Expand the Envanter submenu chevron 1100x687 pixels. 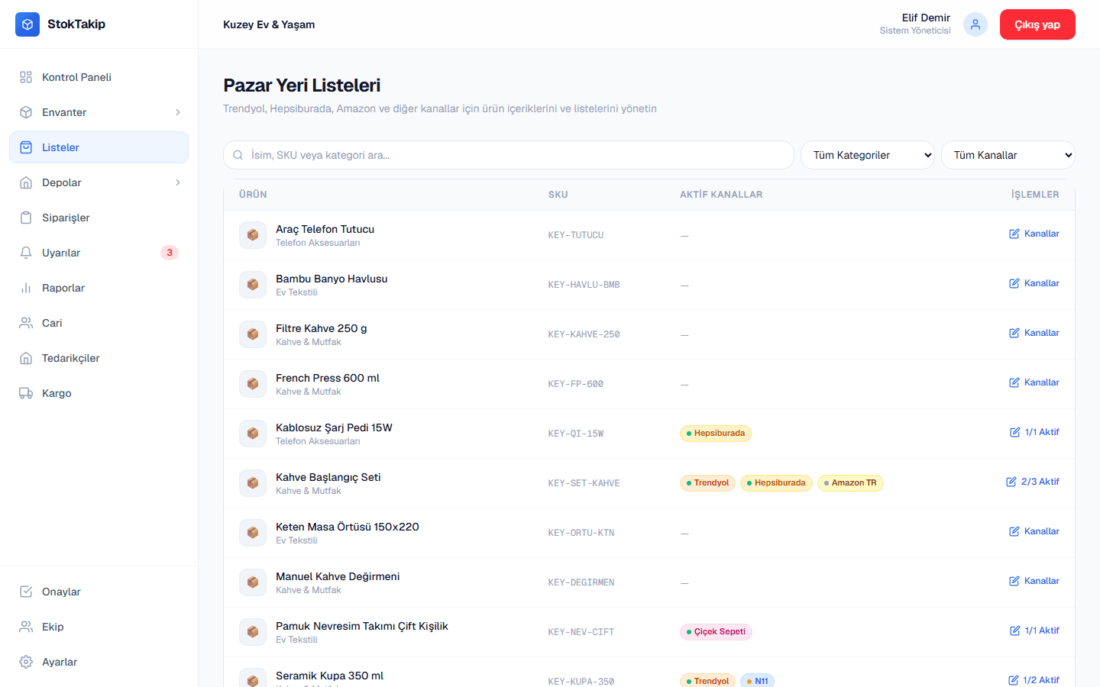point(178,112)
